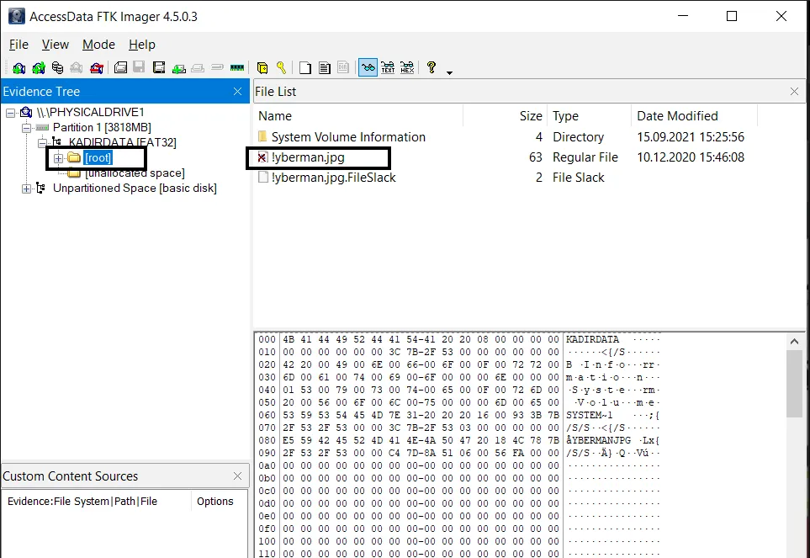Screen dimensions: 810x558
Task: Click the ASCII text åYBERMANJPG in the hex view
Action: (x=598, y=440)
